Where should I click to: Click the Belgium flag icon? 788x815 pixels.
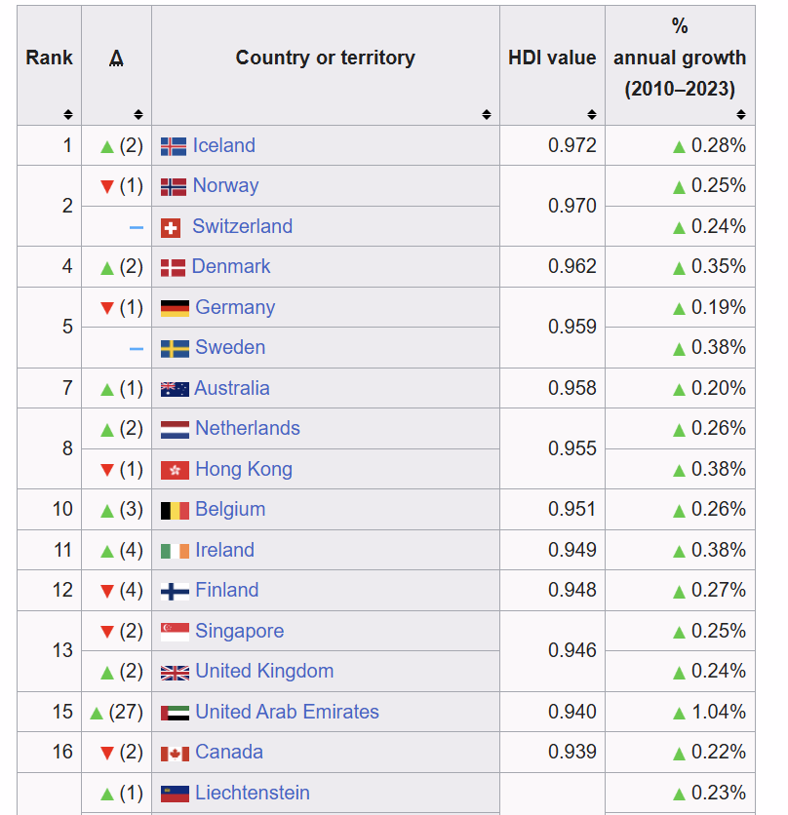[175, 511]
